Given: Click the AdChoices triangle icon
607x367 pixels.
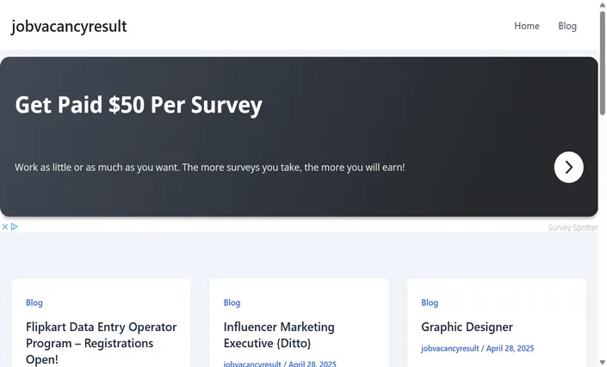Looking at the screenshot, I should coord(15,227).
